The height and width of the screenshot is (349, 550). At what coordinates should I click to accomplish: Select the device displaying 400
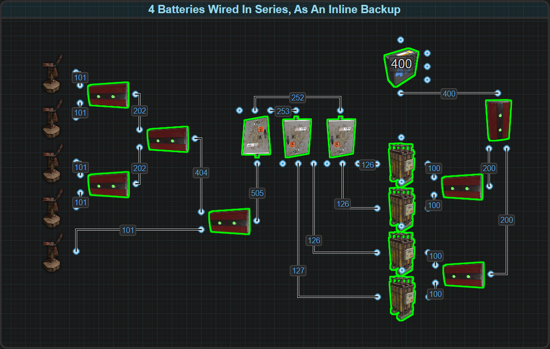coord(401,67)
